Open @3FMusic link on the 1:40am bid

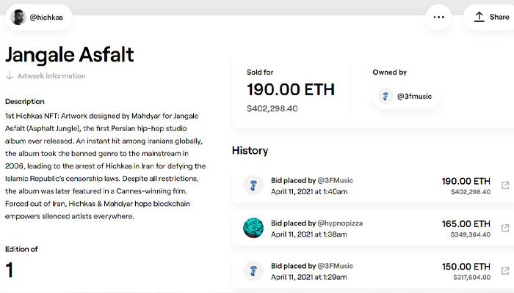(336, 180)
